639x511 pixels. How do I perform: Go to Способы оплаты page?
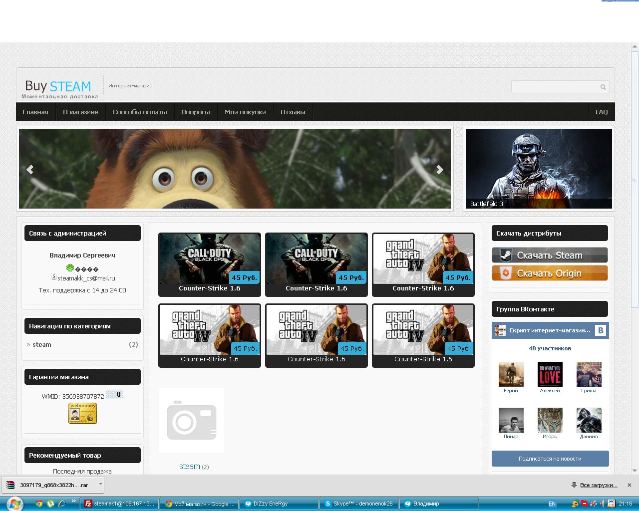coord(140,112)
